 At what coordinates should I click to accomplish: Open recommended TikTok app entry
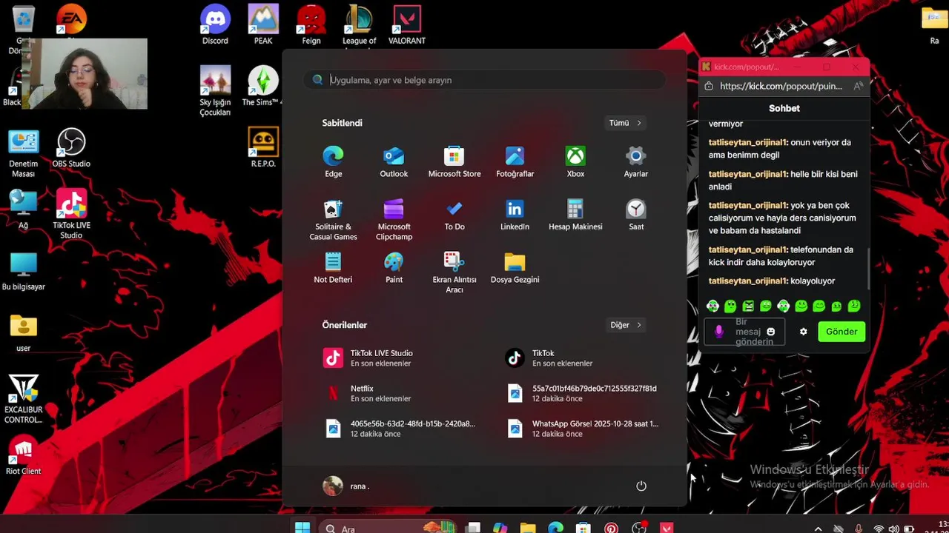pos(582,358)
